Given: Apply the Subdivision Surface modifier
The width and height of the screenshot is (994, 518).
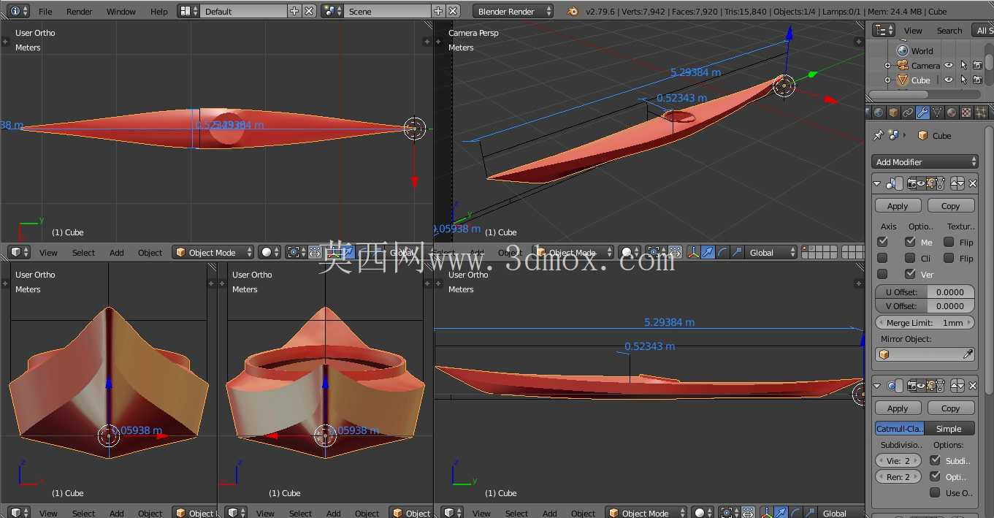Looking at the screenshot, I should coord(898,408).
